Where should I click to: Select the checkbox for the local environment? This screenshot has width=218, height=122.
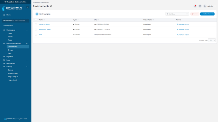36,35
